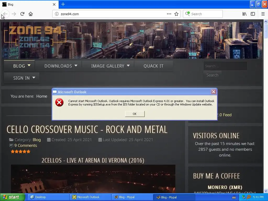Click the MONERO (XMR) heading
The height and width of the screenshot is (201, 268).
point(225,187)
